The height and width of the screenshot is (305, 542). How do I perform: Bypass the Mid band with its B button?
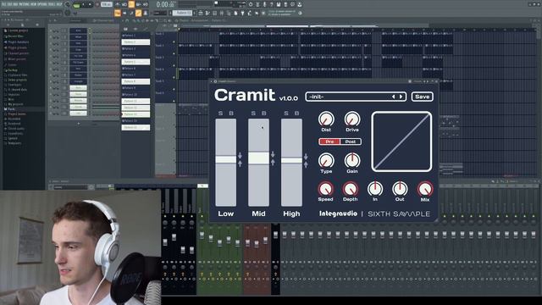(x=264, y=114)
